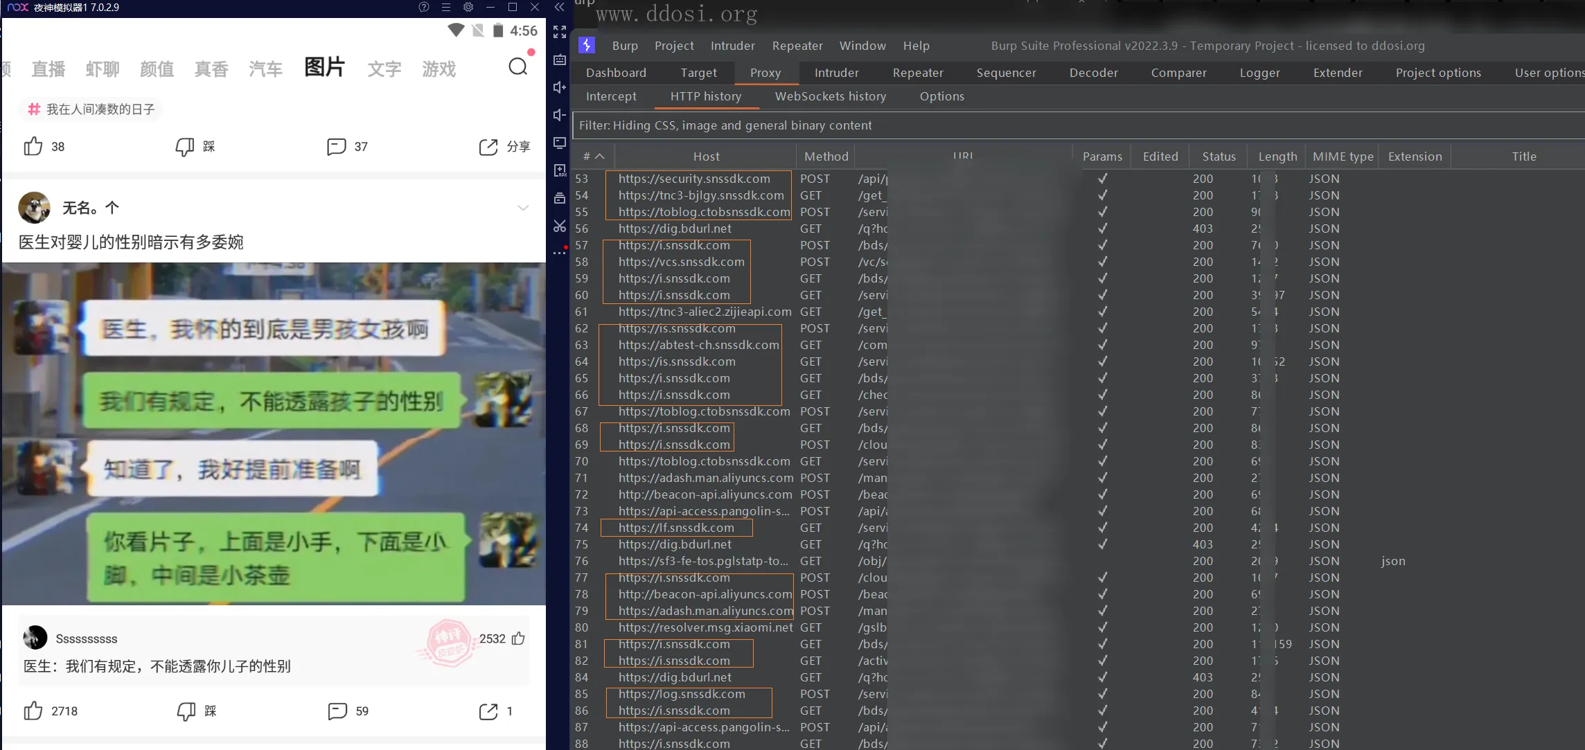The width and height of the screenshot is (1585, 750).
Task: Open the Burp menu
Action: point(625,46)
